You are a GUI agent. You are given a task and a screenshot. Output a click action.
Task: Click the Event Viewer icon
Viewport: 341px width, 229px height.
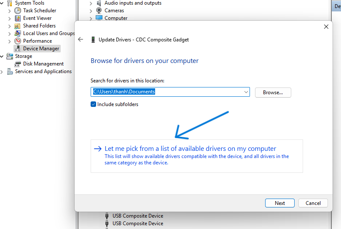point(18,18)
